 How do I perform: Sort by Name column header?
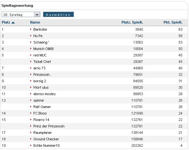(35, 22)
